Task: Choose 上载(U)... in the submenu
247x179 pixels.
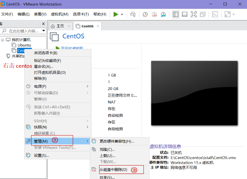Action: pyautogui.click(x=120, y=156)
